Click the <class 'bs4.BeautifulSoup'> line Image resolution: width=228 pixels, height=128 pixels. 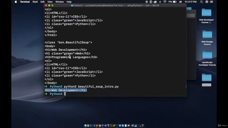pos(68,42)
